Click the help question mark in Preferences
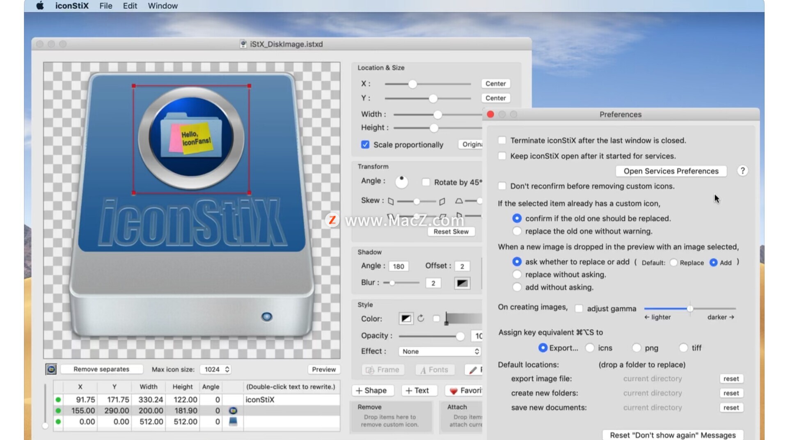The width and height of the screenshot is (788, 440). pos(742,171)
